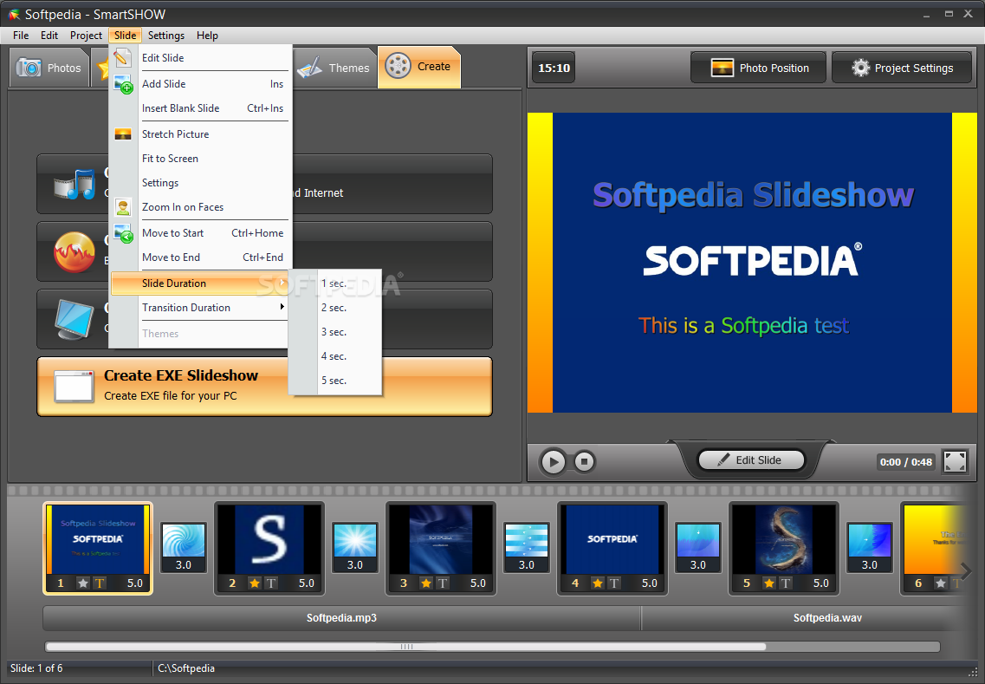Click the Photos tab camera icon
Screen dimensions: 985x684
pyautogui.click(x=29, y=68)
